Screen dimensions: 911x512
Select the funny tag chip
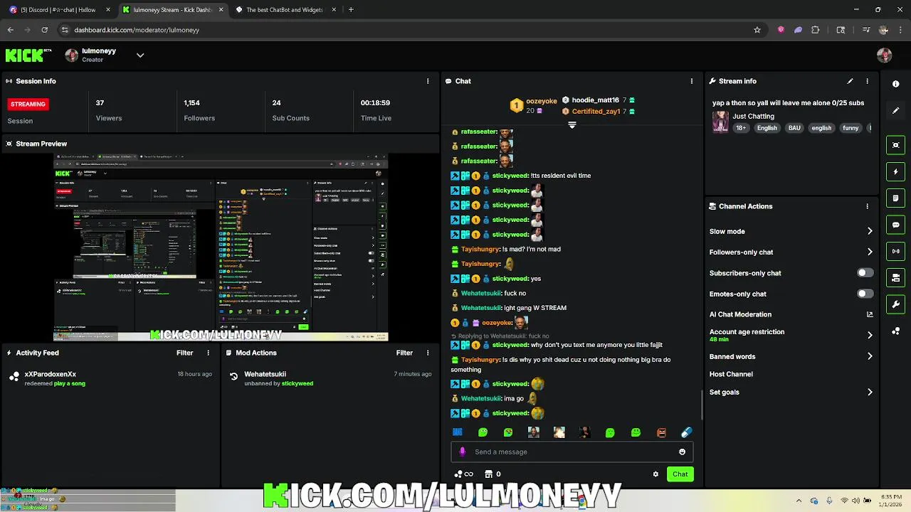tap(851, 128)
